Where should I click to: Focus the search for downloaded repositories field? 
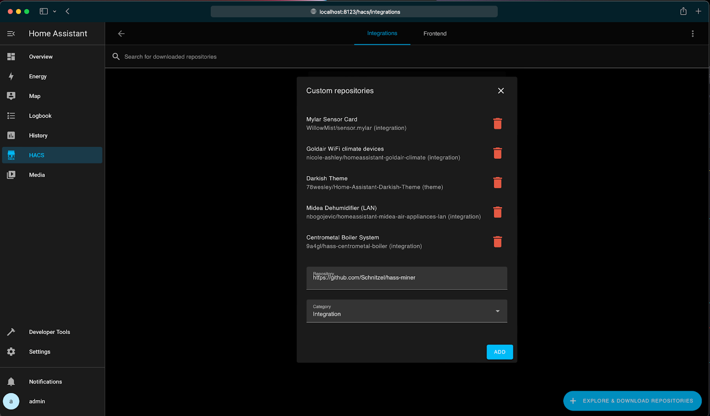(x=406, y=57)
